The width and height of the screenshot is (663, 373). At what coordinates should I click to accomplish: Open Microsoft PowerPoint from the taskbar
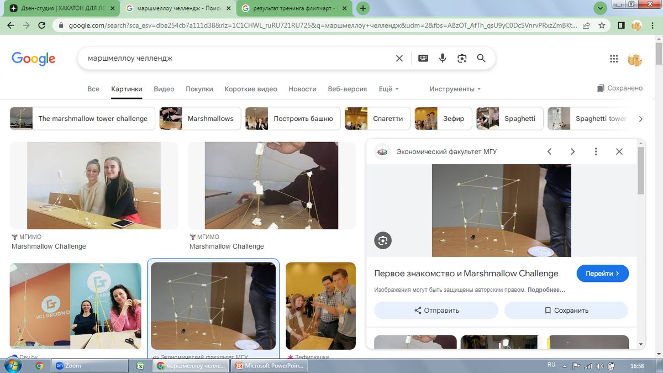pos(271,365)
